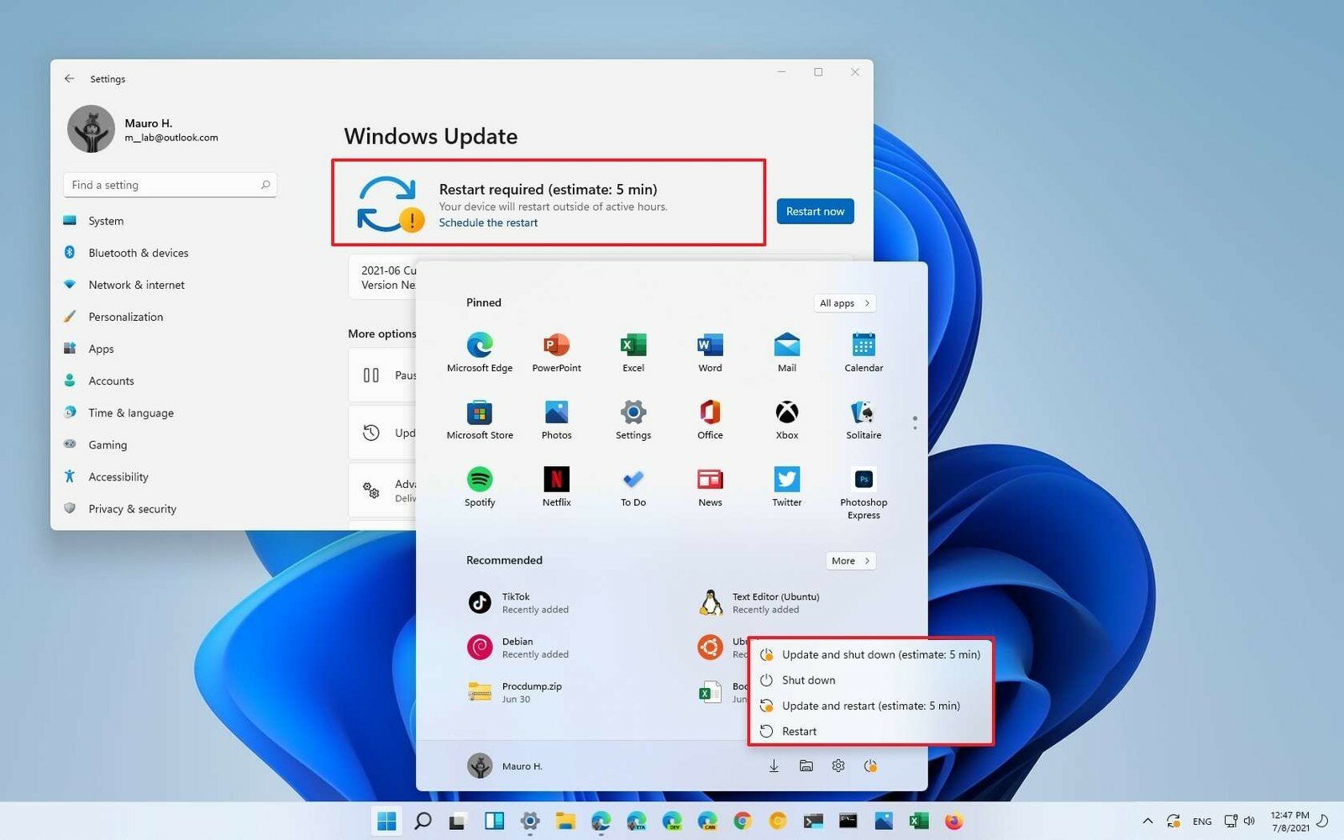Click the power icon in Start menu
This screenshot has height=840, width=1344.
[x=870, y=766]
